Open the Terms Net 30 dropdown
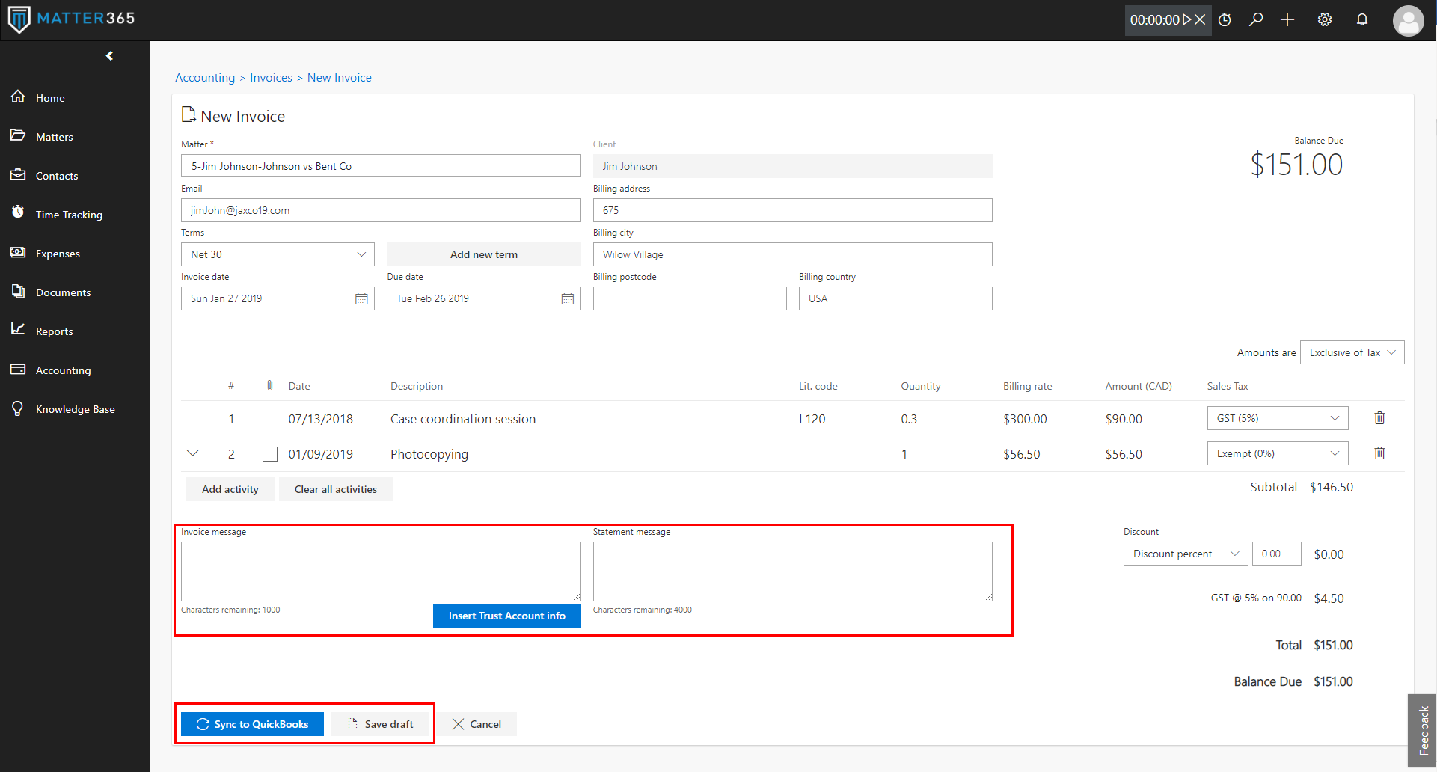1437x772 pixels. pyautogui.click(x=278, y=254)
